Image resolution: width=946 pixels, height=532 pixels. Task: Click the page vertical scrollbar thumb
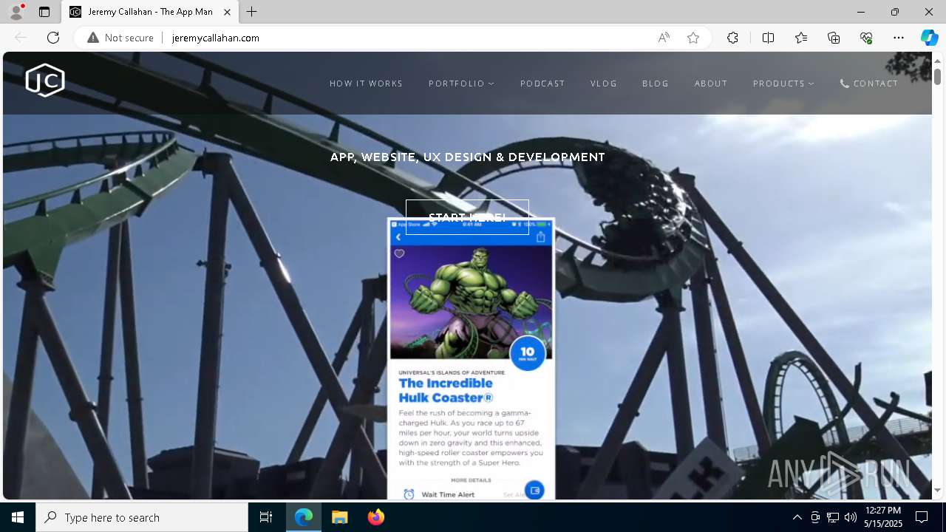pos(937,76)
